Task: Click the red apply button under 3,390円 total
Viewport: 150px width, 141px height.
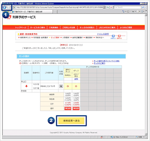Action: coord(76,108)
